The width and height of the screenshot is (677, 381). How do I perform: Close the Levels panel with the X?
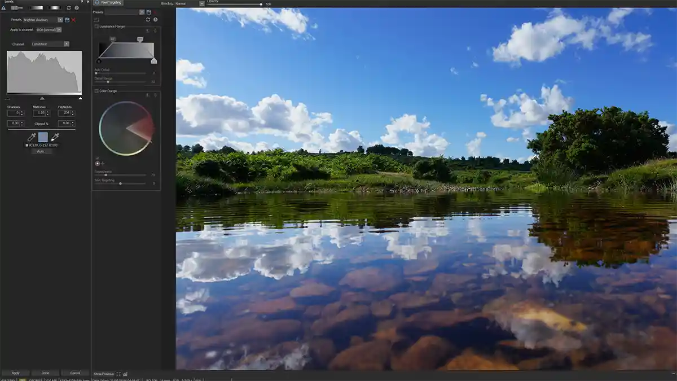[88, 2]
